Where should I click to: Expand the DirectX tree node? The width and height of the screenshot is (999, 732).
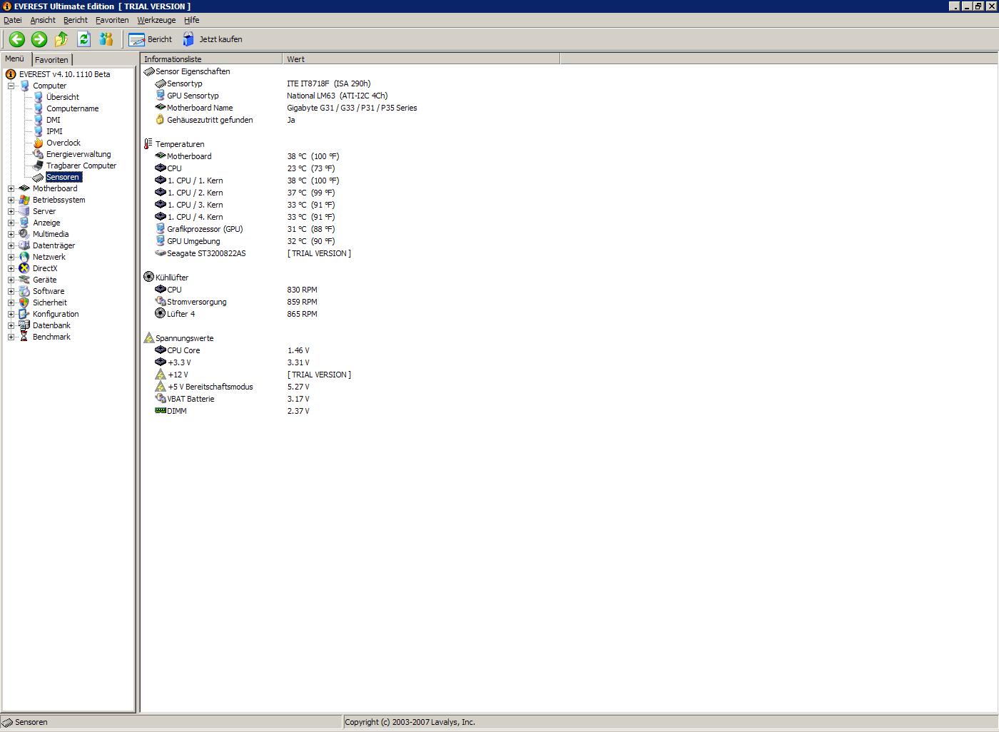pos(11,268)
